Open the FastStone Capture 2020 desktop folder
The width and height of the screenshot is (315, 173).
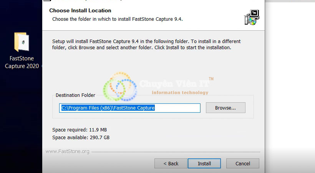[x=22, y=43]
